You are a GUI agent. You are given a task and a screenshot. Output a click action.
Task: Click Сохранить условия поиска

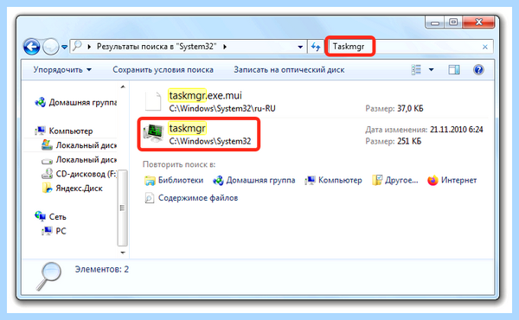click(x=163, y=70)
